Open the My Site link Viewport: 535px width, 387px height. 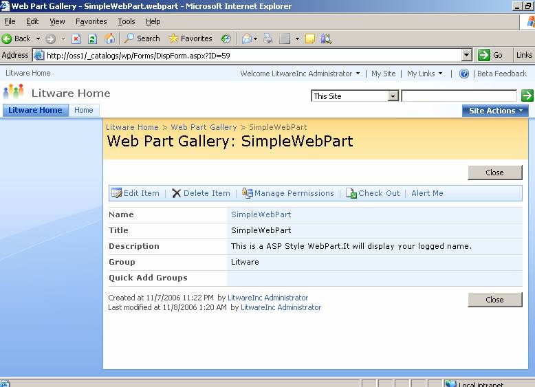click(x=384, y=74)
